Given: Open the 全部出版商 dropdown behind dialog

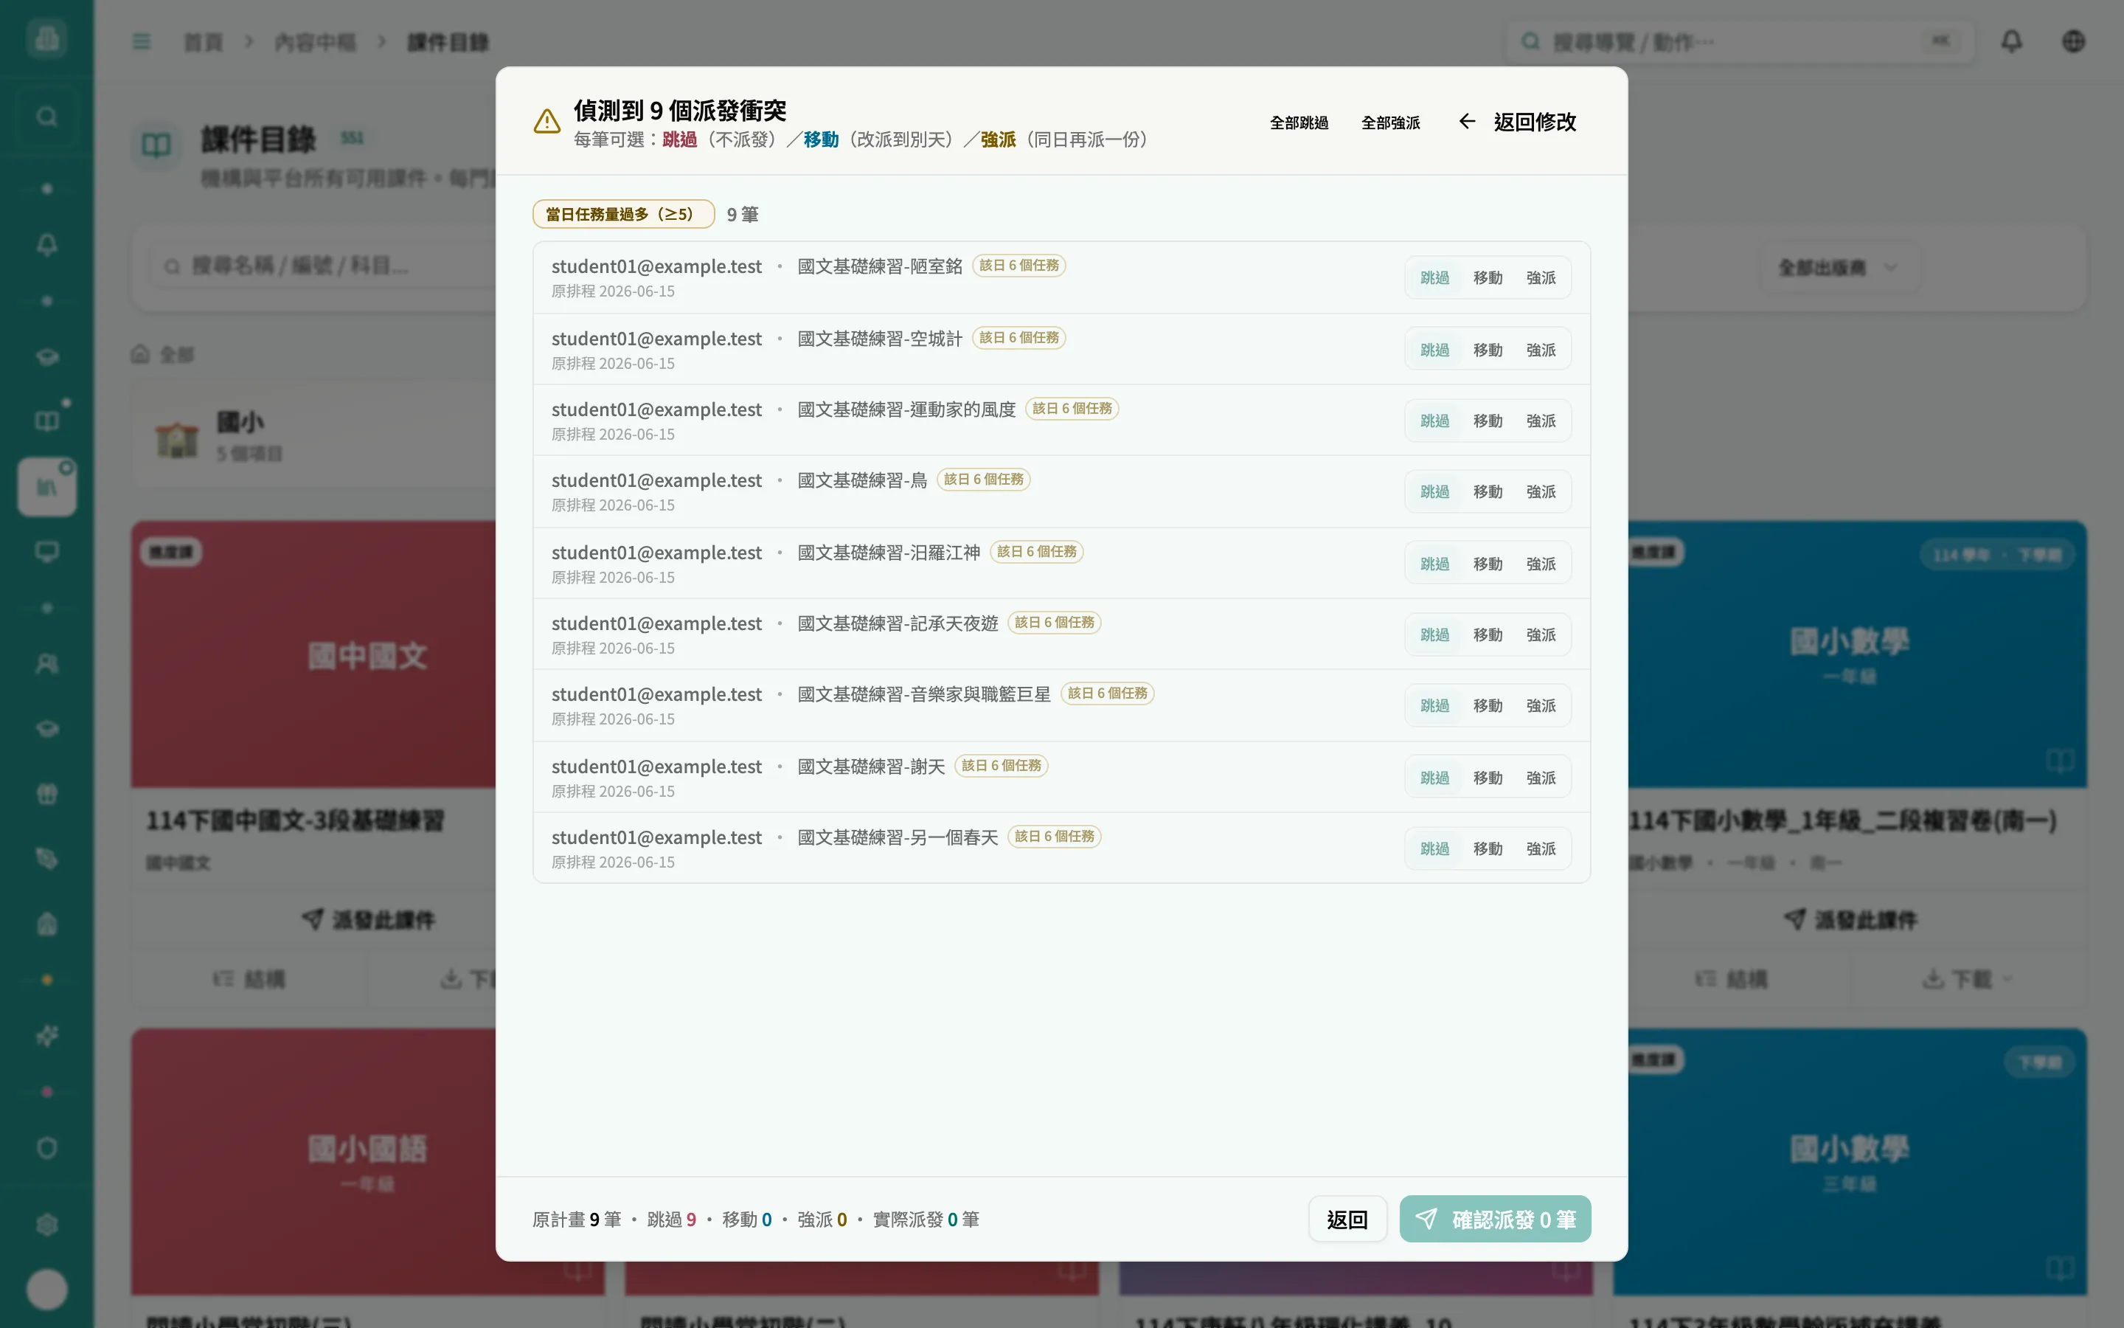Looking at the screenshot, I should coord(1839,267).
